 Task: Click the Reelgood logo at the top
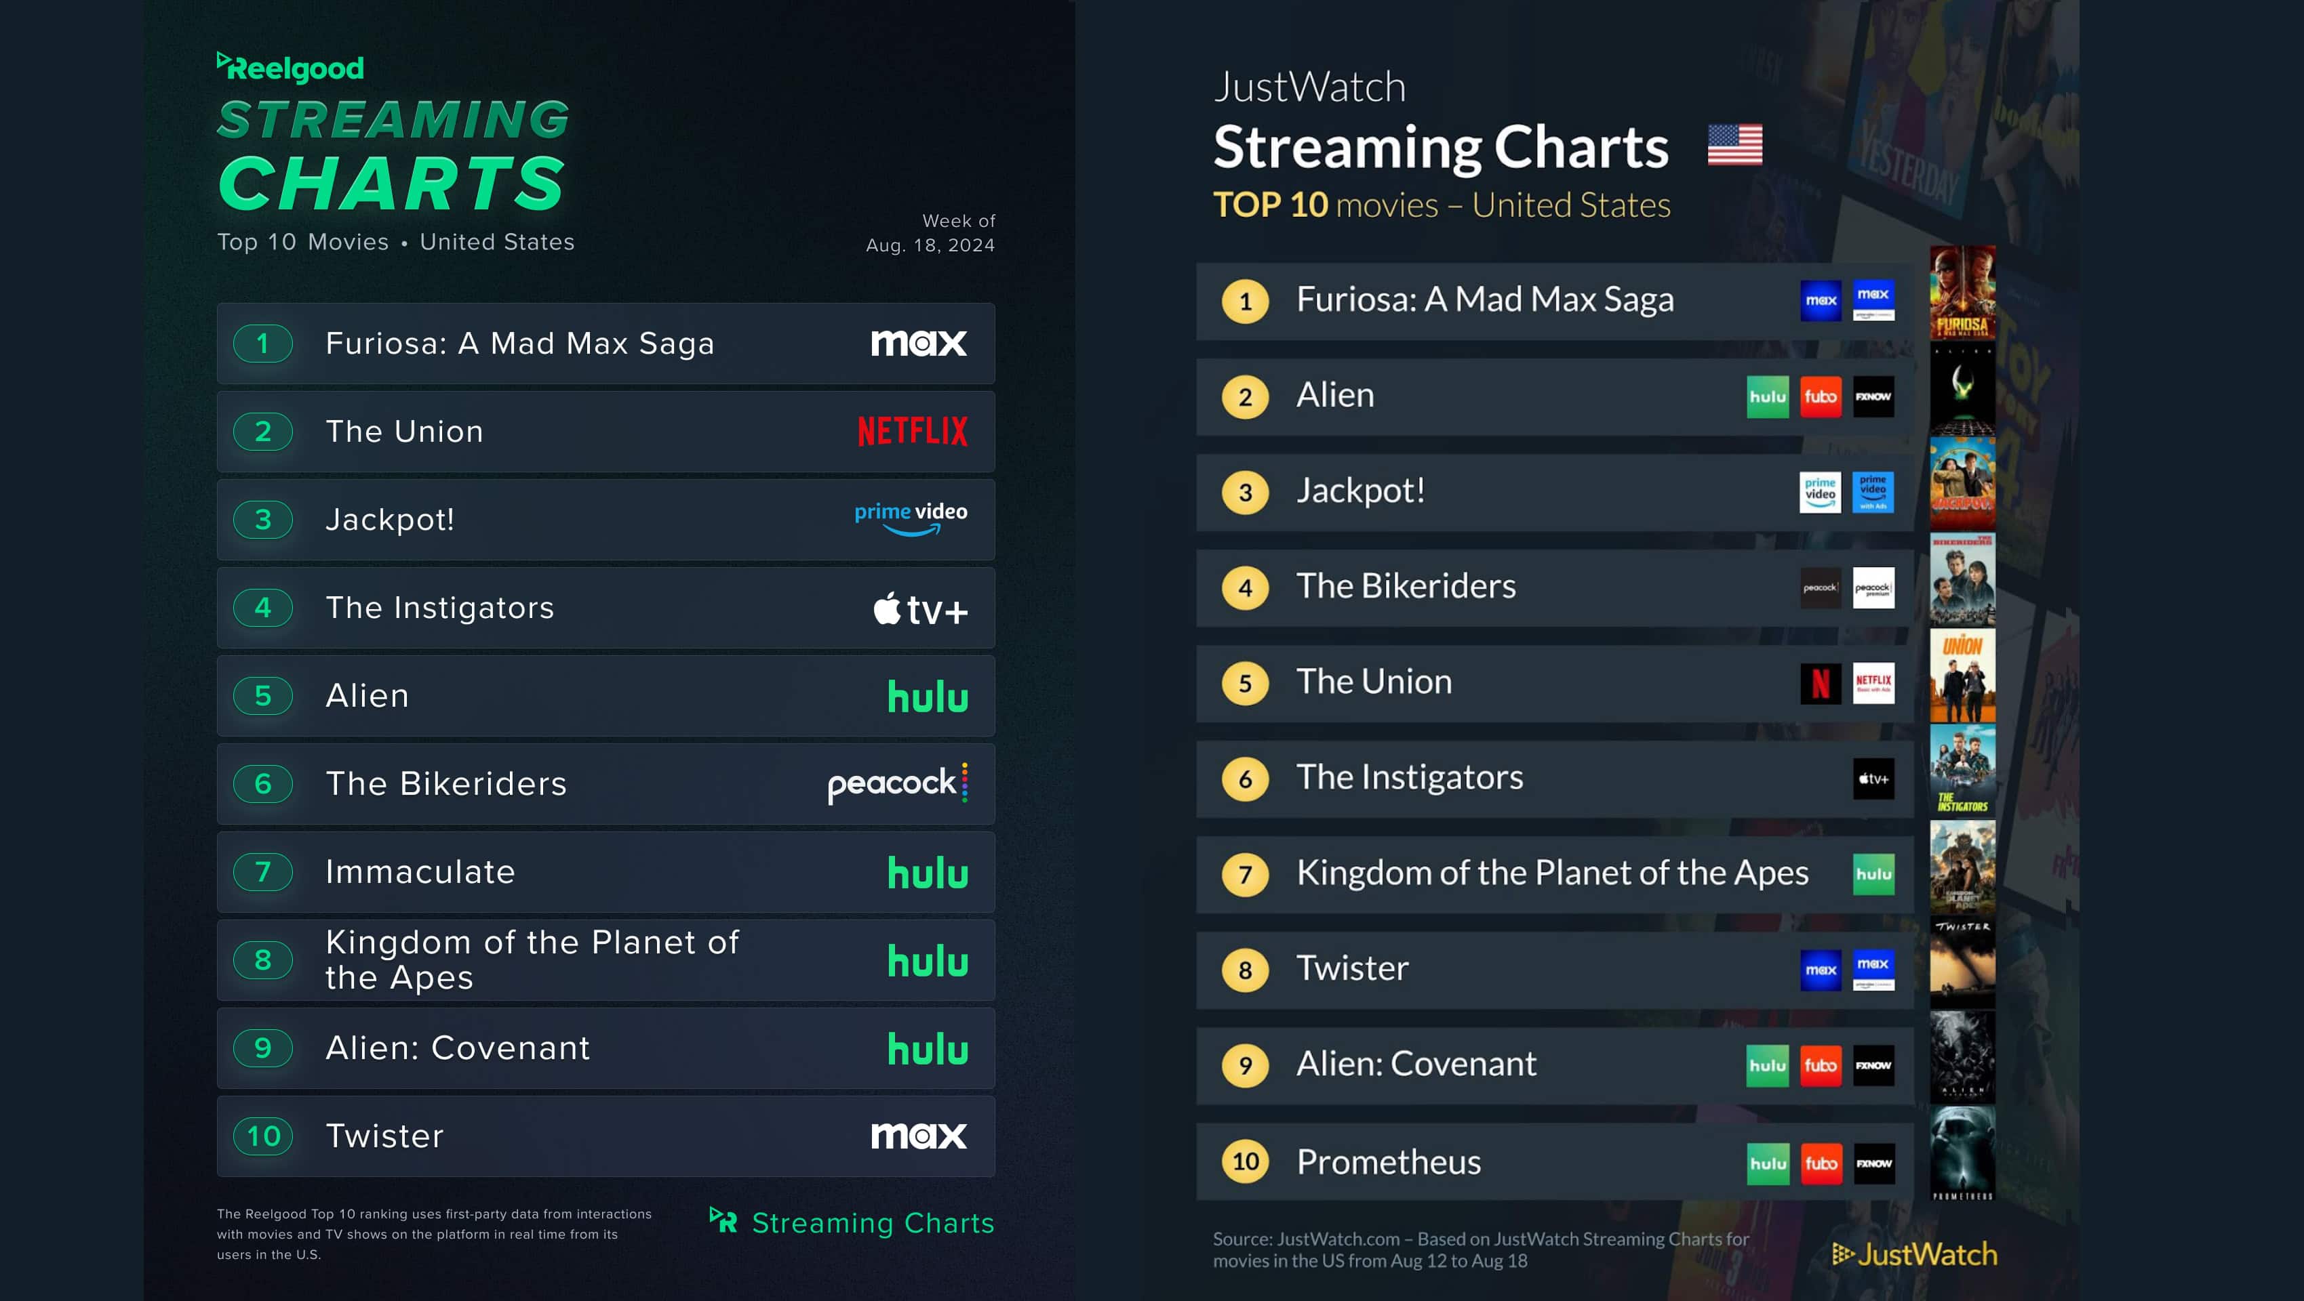291,68
